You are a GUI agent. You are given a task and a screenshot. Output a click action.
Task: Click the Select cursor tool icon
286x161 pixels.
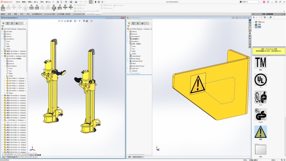click(91, 2)
